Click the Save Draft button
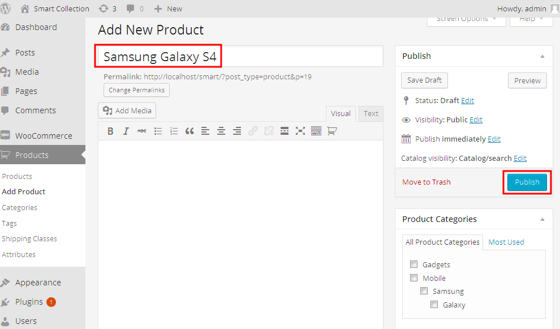This screenshot has height=329, width=560. 424,80
